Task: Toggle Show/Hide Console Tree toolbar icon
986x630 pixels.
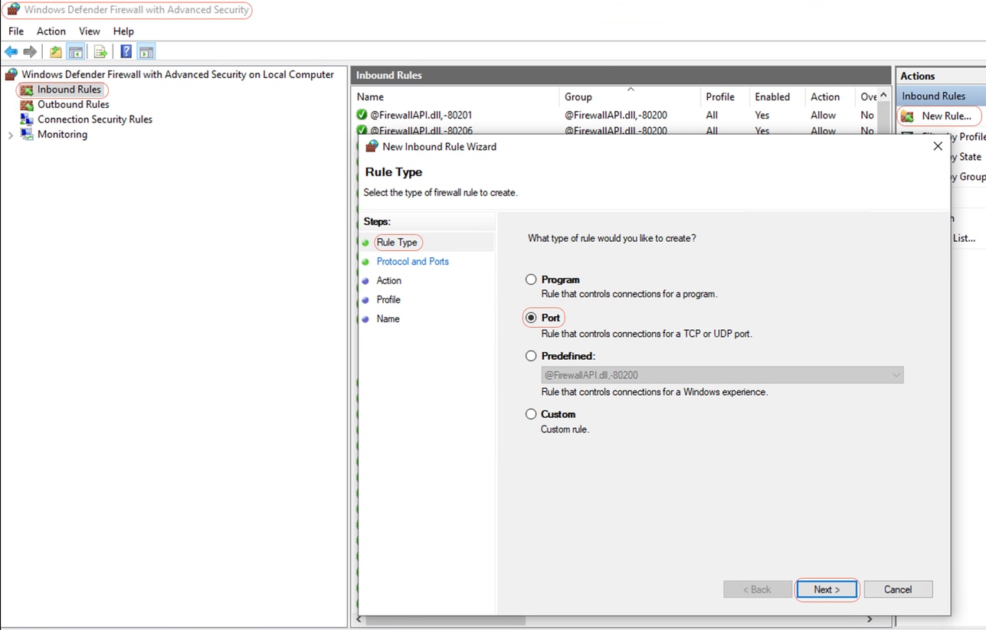Action: click(x=76, y=52)
